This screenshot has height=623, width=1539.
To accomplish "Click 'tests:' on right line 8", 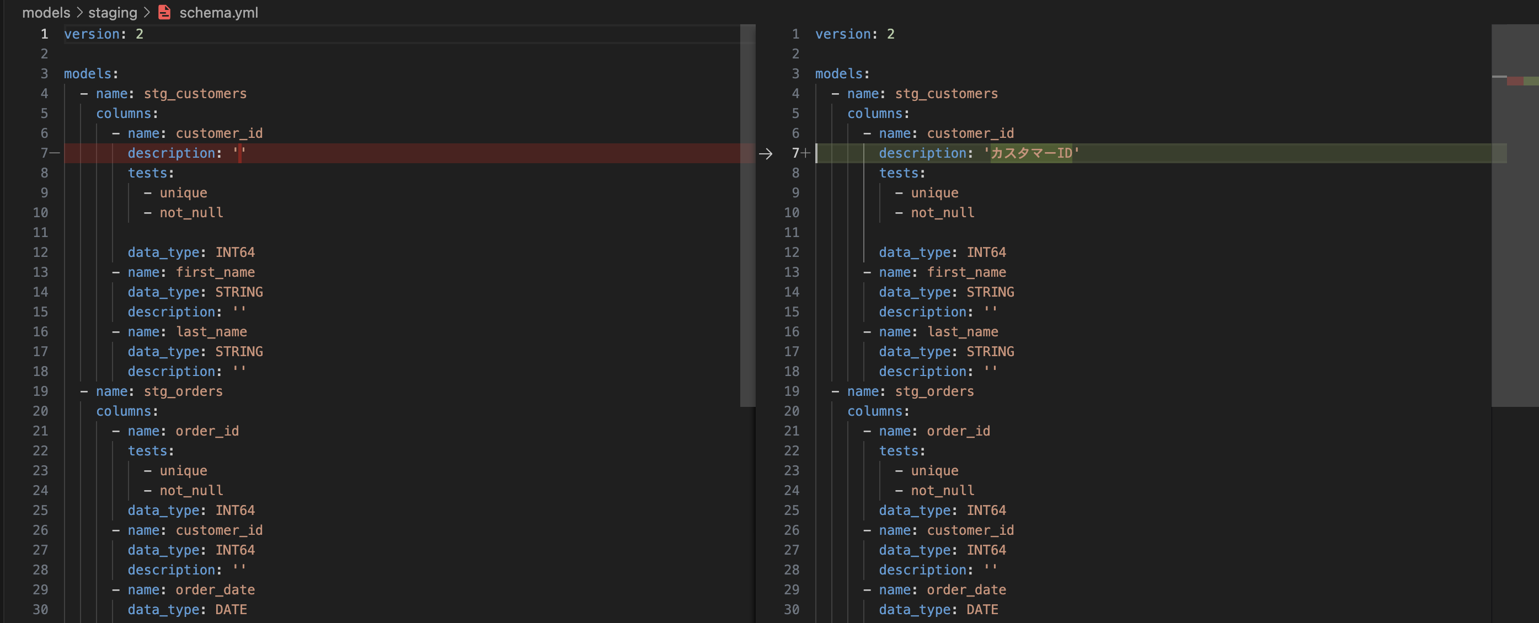I will pyautogui.click(x=902, y=173).
